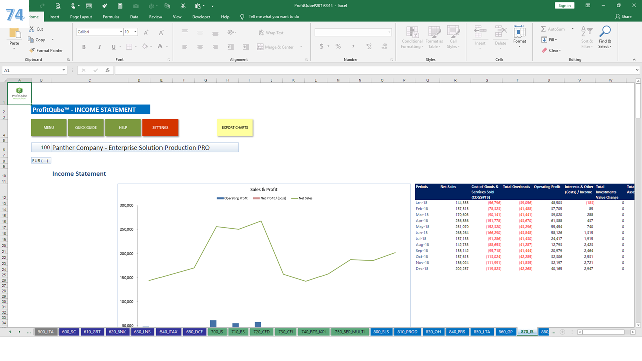Open Format as Table gallery
This screenshot has width=642, height=361.
[x=434, y=38]
